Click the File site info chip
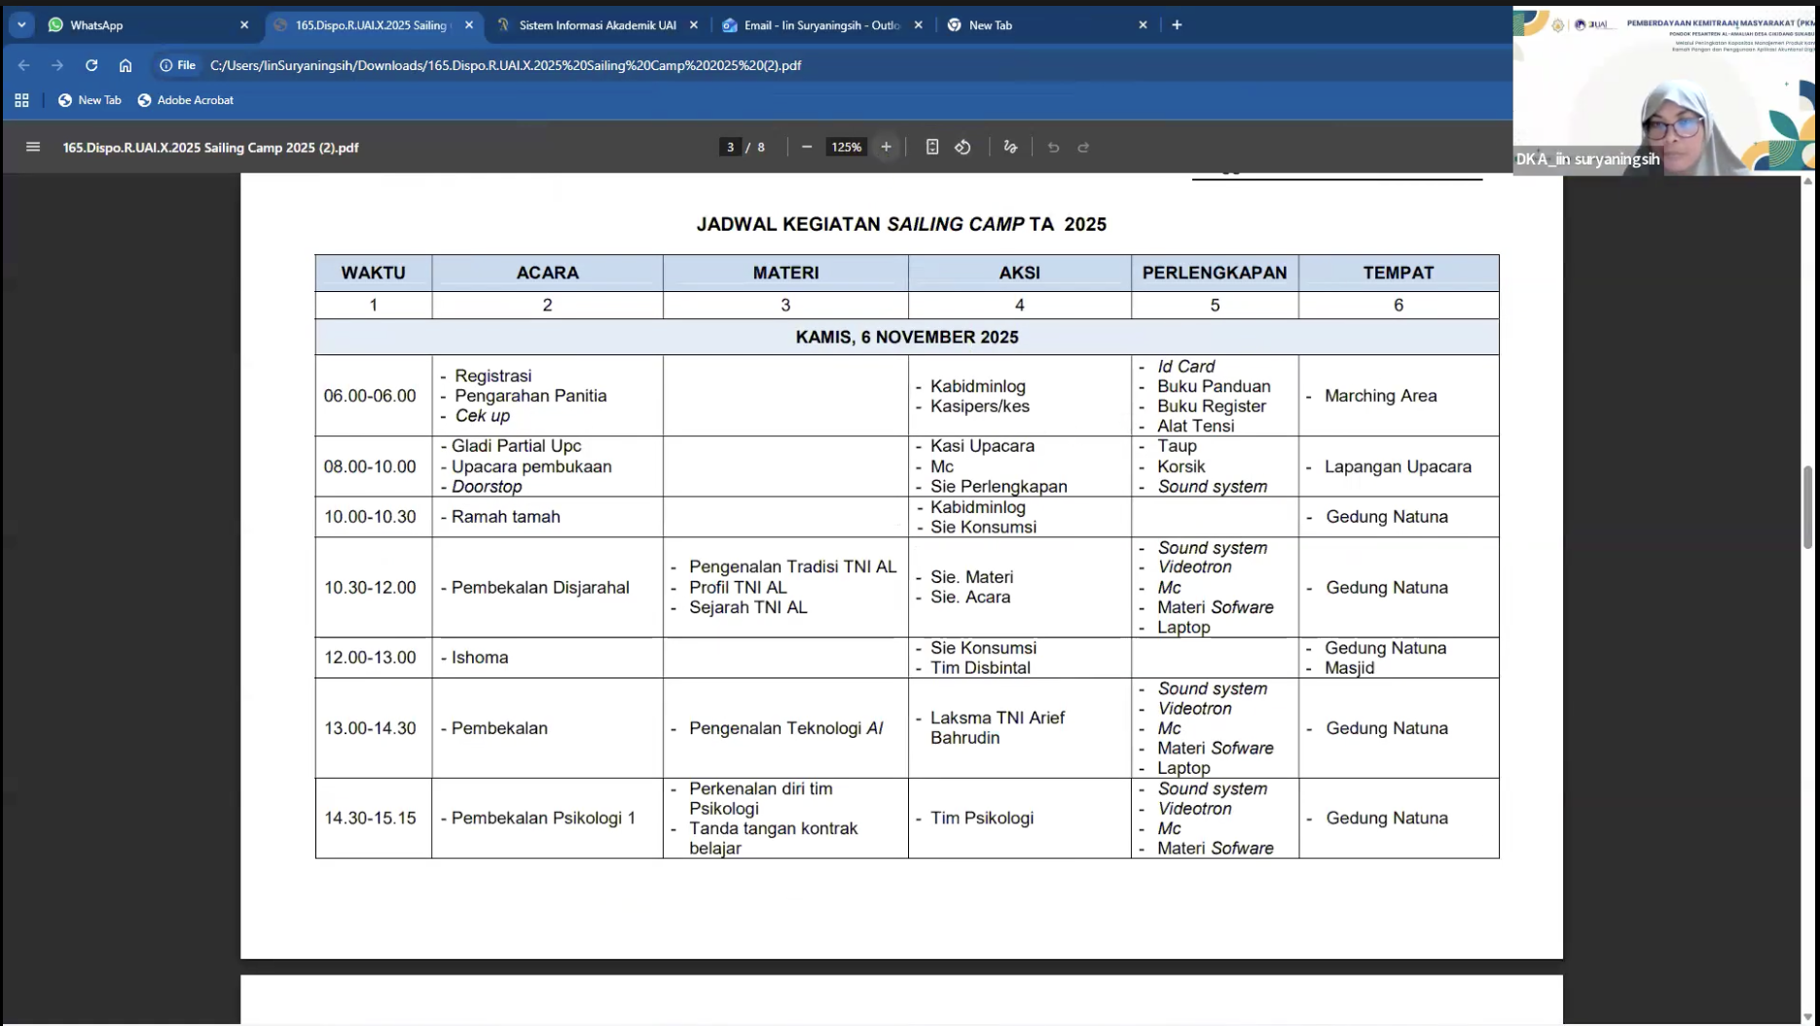The height and width of the screenshot is (1026, 1820). coord(178,65)
